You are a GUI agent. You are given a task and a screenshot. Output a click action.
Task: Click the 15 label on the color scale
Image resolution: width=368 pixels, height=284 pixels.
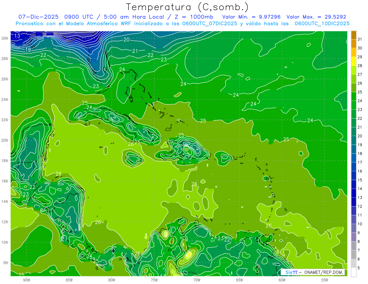tap(360, 180)
